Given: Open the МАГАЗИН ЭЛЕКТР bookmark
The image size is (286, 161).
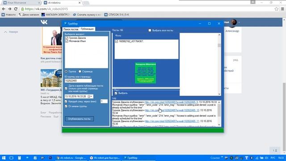Looking at the screenshot, I should [55, 15].
